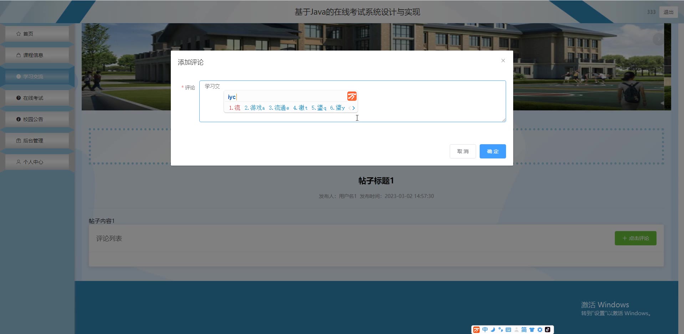Pick IME candidate 2 游戏
Viewport: 684px width, 334px height.
(x=255, y=108)
